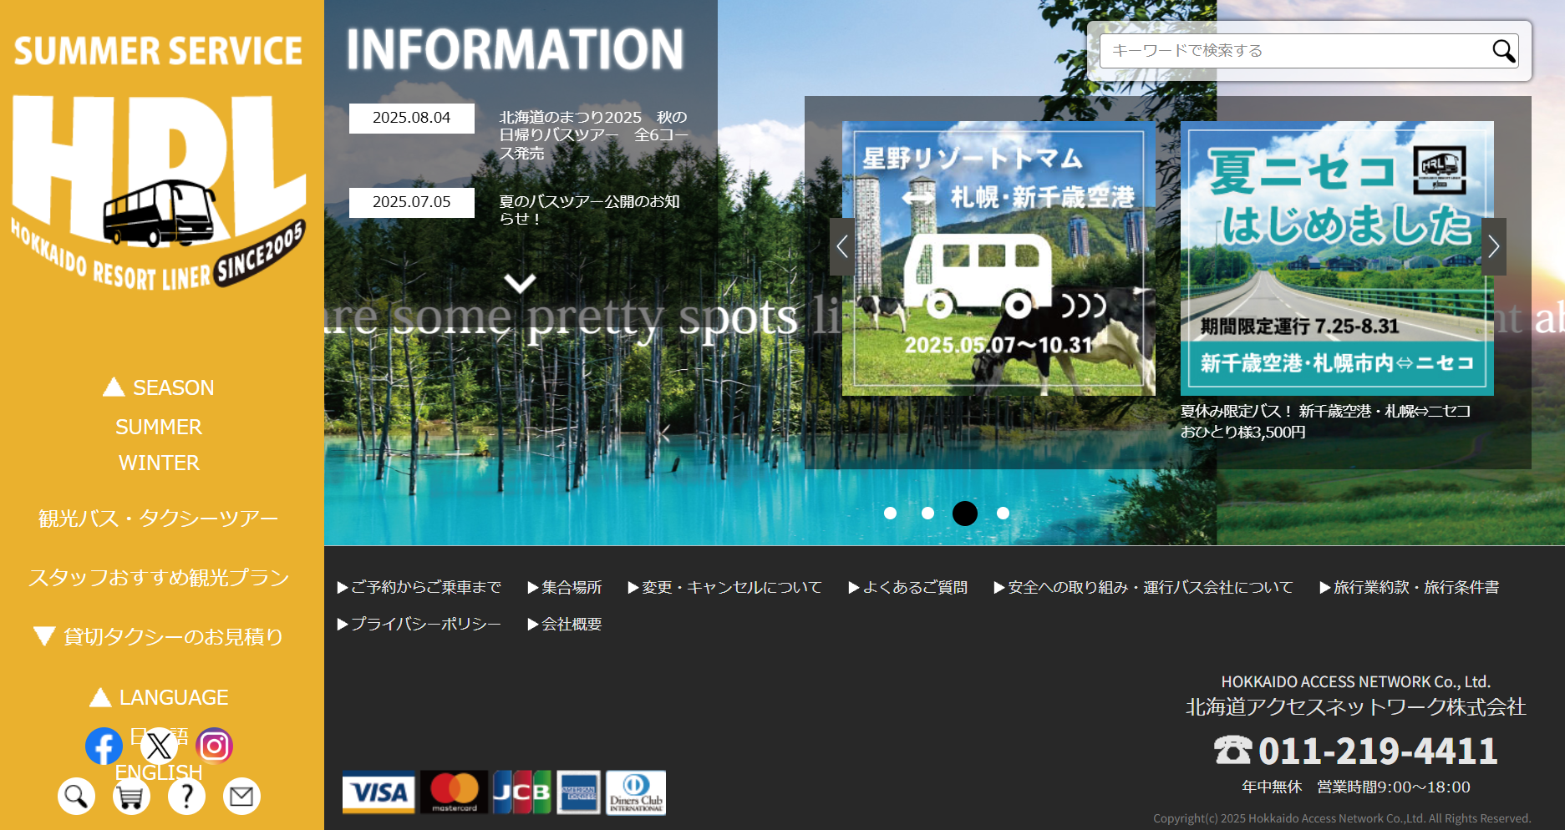Select first carousel dot
Viewport: 1565px width, 830px height.
pyautogui.click(x=890, y=513)
